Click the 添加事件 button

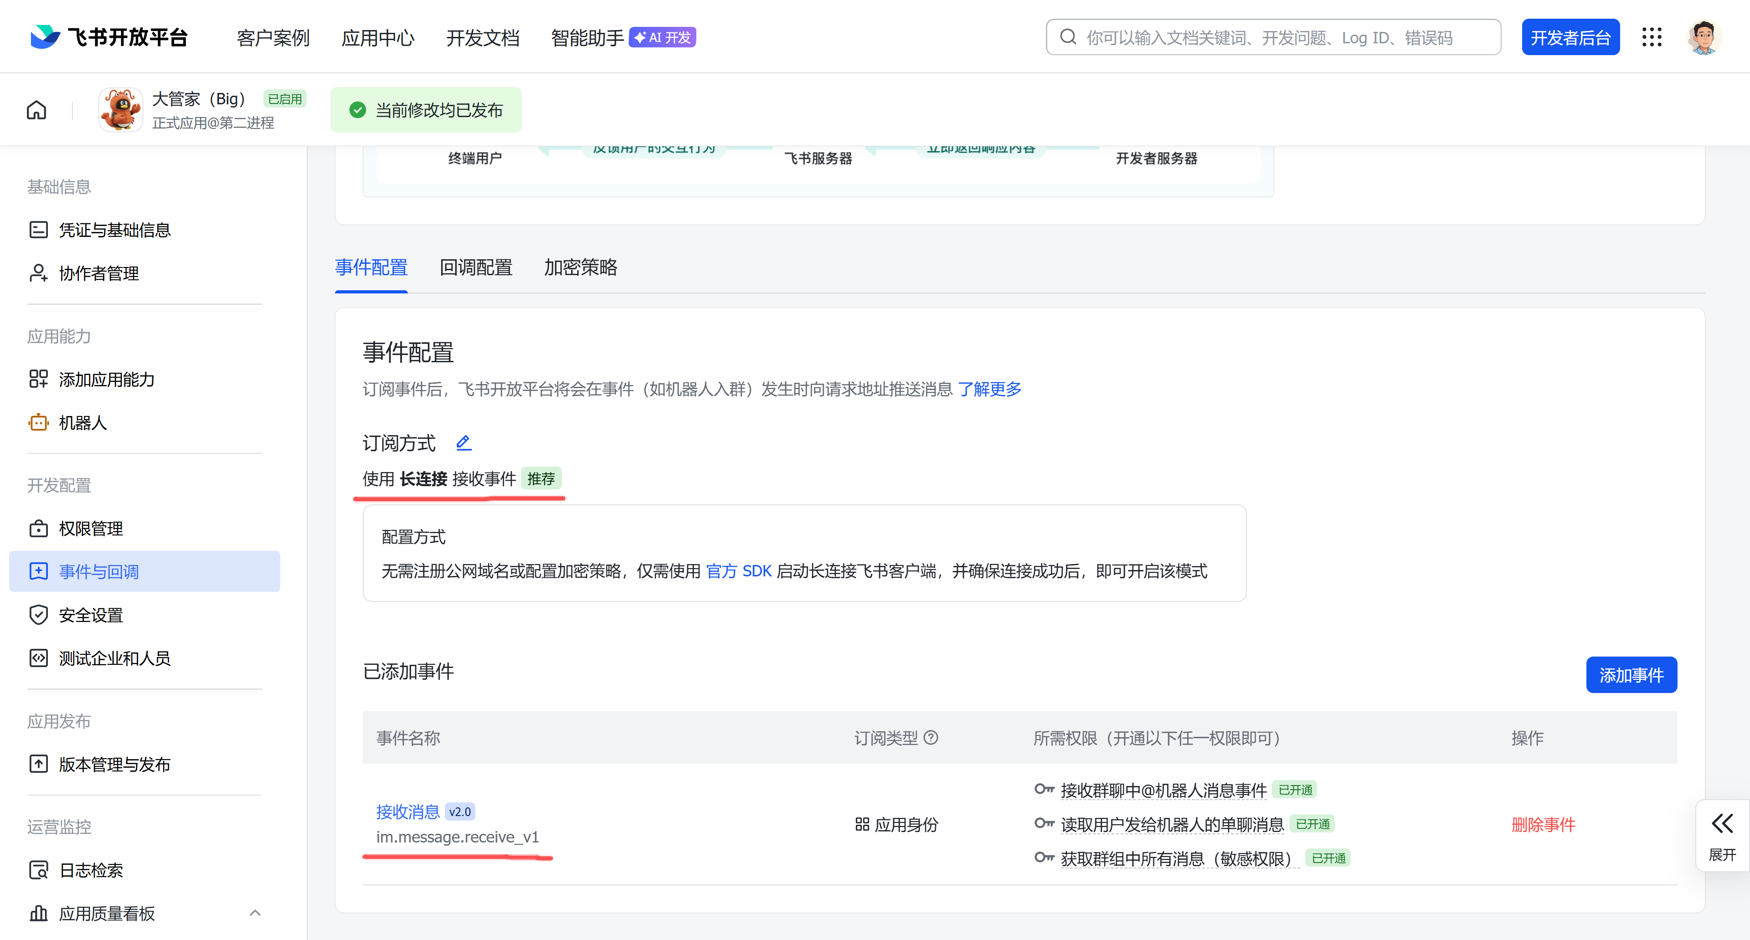click(1631, 674)
